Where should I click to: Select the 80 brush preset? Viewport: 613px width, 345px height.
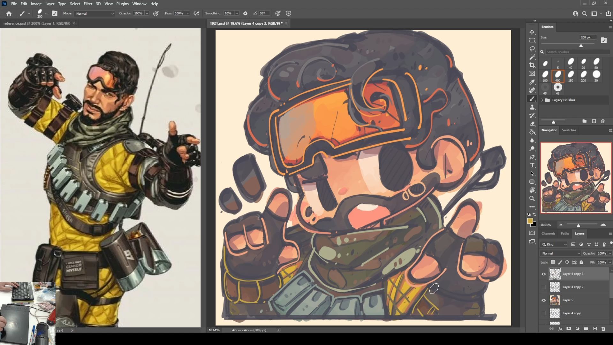point(596,63)
